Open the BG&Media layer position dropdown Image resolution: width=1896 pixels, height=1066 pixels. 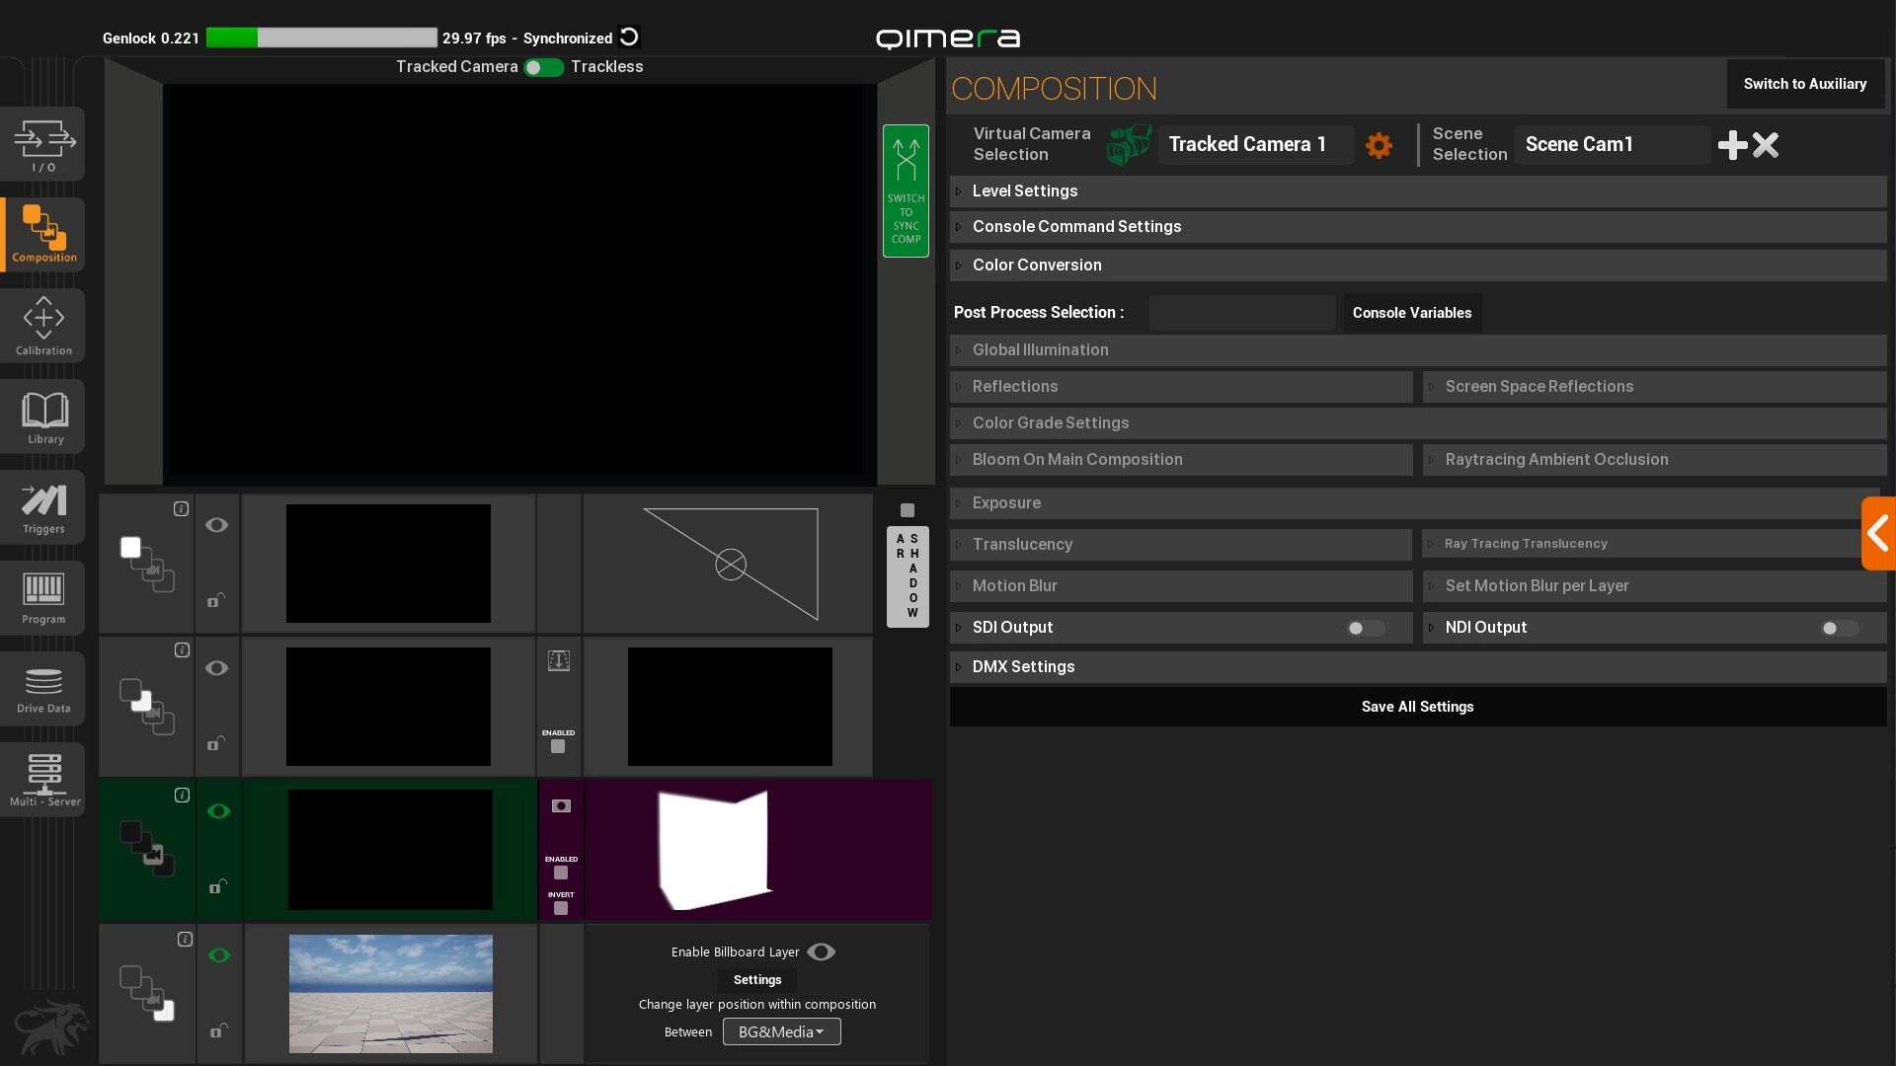pos(781,1031)
